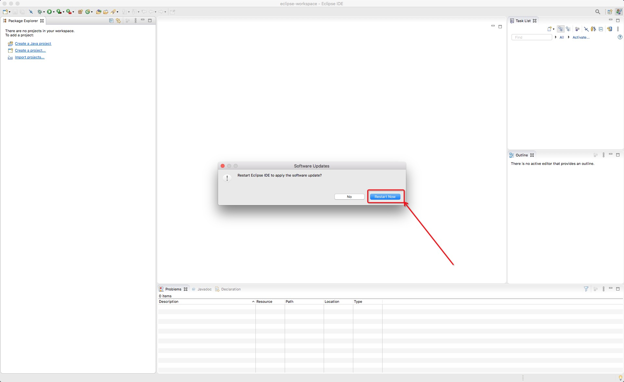Click the Problems view Filters icon
The height and width of the screenshot is (382, 624).
pyautogui.click(x=586, y=289)
